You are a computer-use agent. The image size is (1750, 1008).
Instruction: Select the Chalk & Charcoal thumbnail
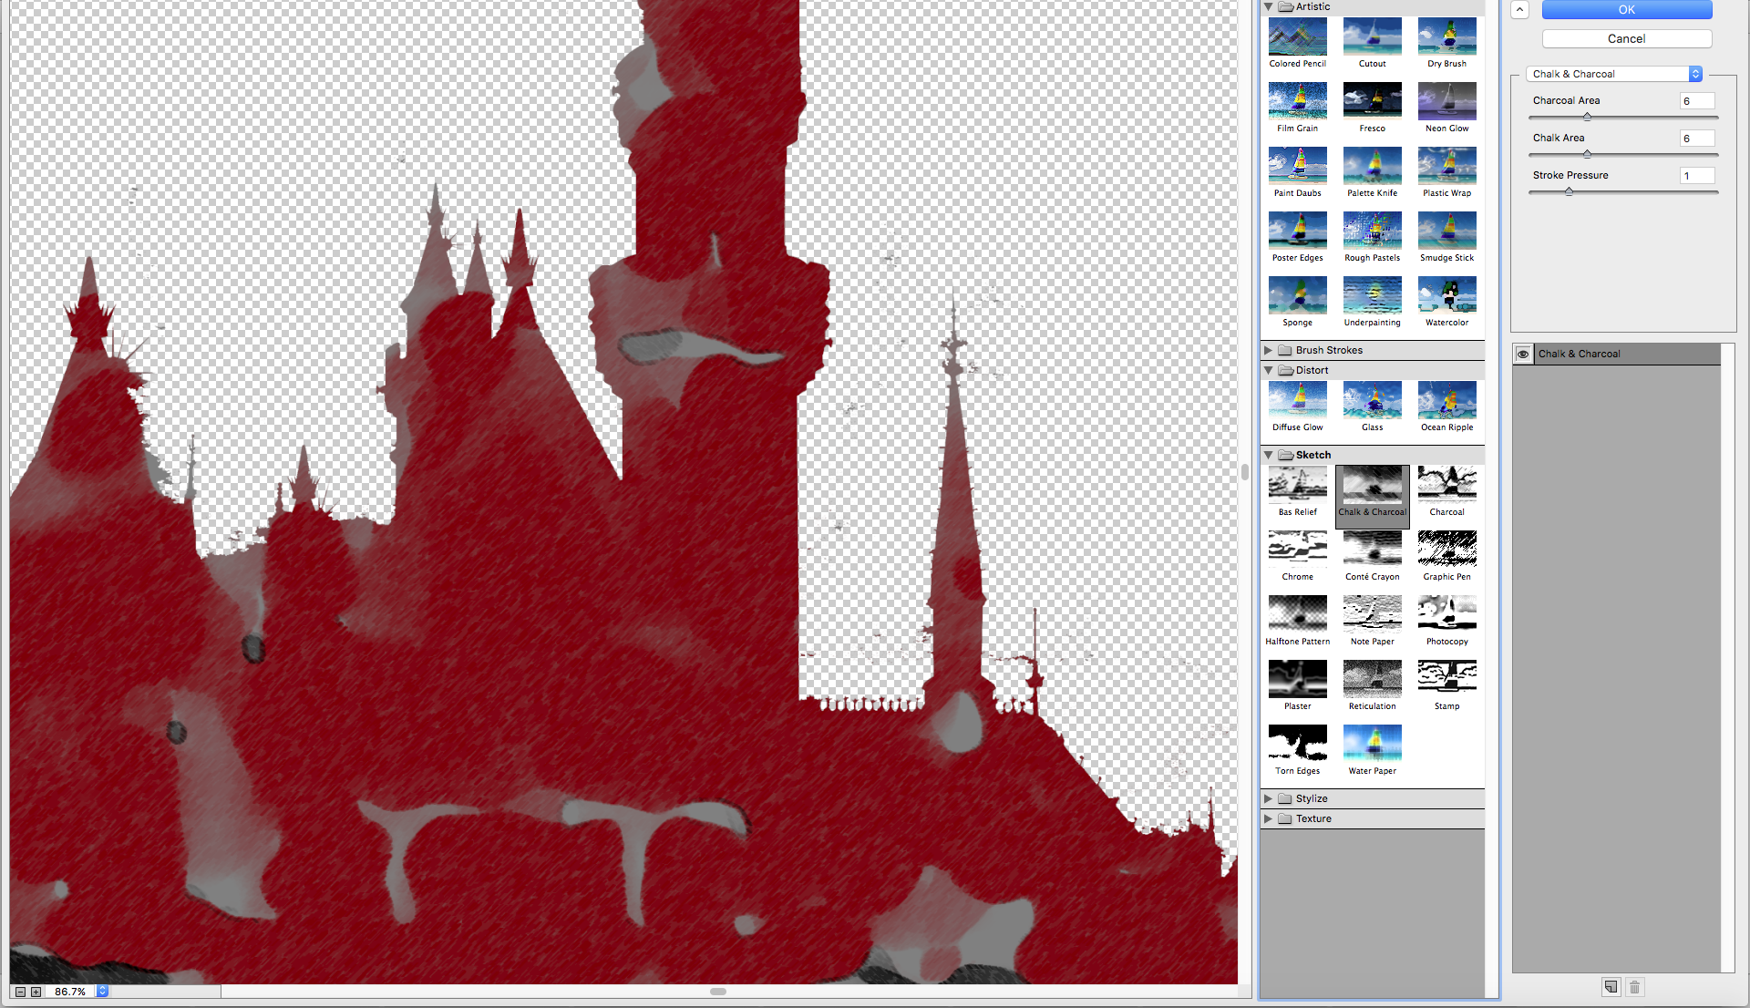tap(1372, 495)
